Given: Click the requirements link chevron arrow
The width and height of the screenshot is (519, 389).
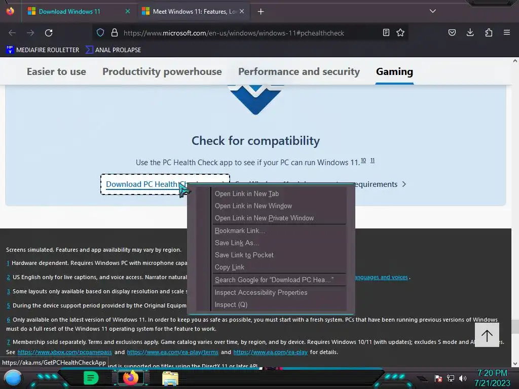Looking at the screenshot, I should pyautogui.click(x=404, y=184).
